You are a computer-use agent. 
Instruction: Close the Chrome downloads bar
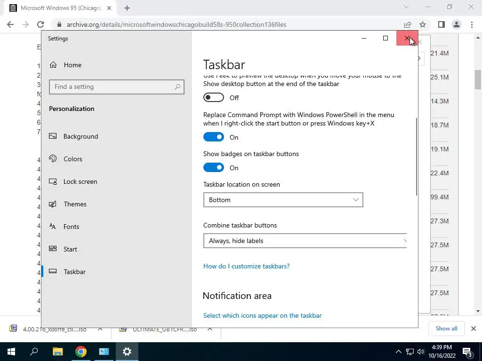pos(474,329)
